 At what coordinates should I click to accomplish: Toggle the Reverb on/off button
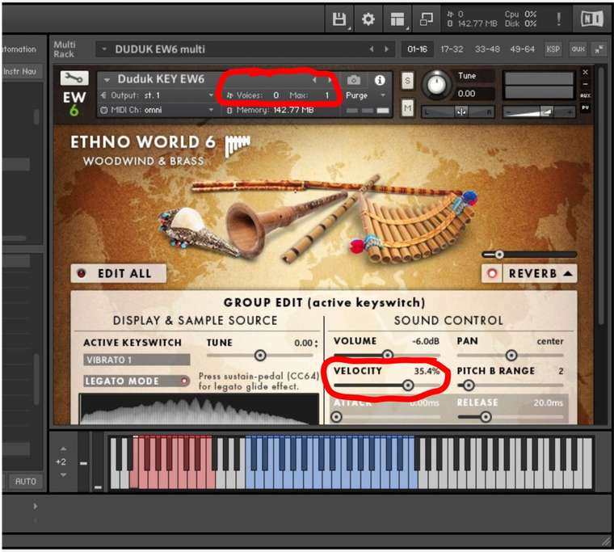[x=492, y=273]
